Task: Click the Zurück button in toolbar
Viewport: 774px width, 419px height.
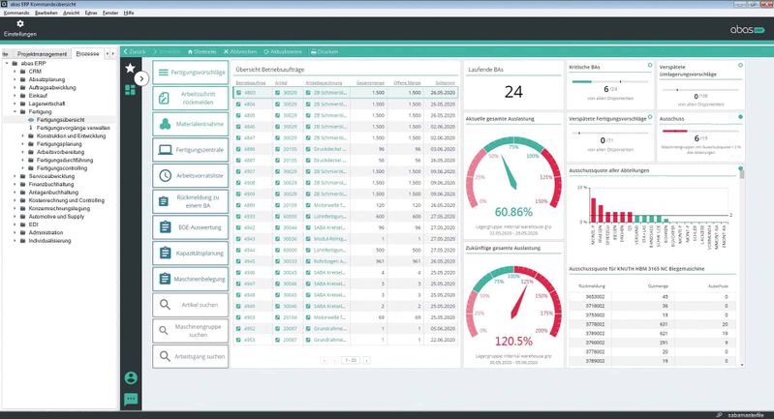Action: (x=135, y=51)
